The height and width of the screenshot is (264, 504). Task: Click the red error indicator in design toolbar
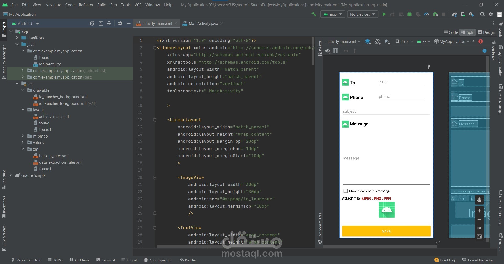(481, 41)
